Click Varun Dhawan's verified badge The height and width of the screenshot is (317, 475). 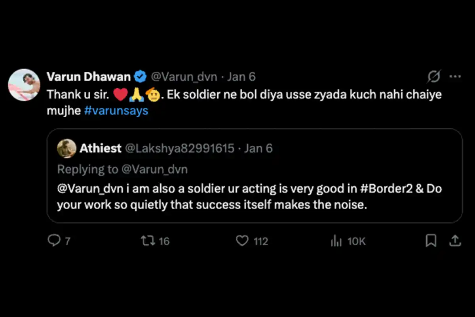(141, 76)
